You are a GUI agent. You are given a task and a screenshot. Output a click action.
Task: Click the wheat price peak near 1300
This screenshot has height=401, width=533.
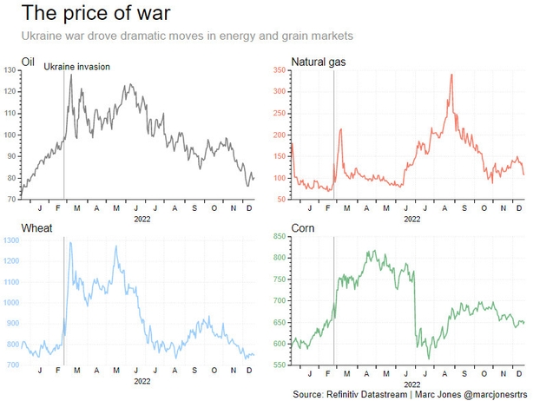(x=70, y=243)
